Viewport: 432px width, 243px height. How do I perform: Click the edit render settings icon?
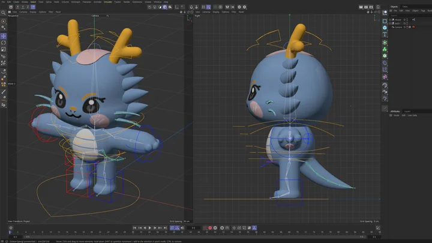[x=371, y=7]
